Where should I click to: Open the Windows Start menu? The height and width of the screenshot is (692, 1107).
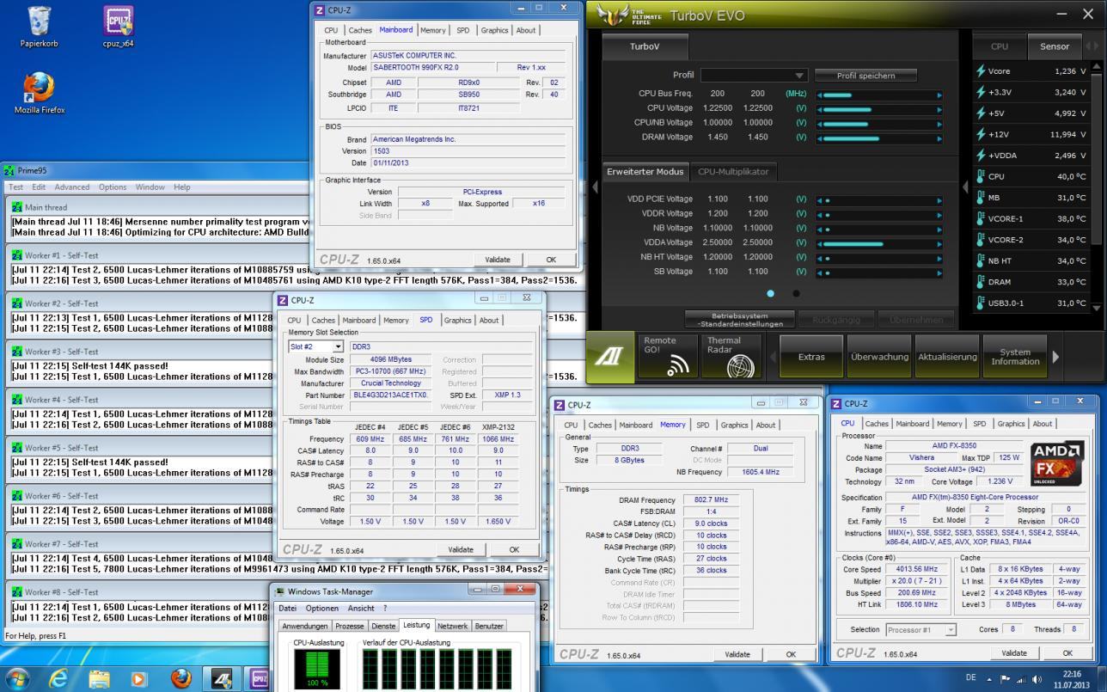click(19, 678)
